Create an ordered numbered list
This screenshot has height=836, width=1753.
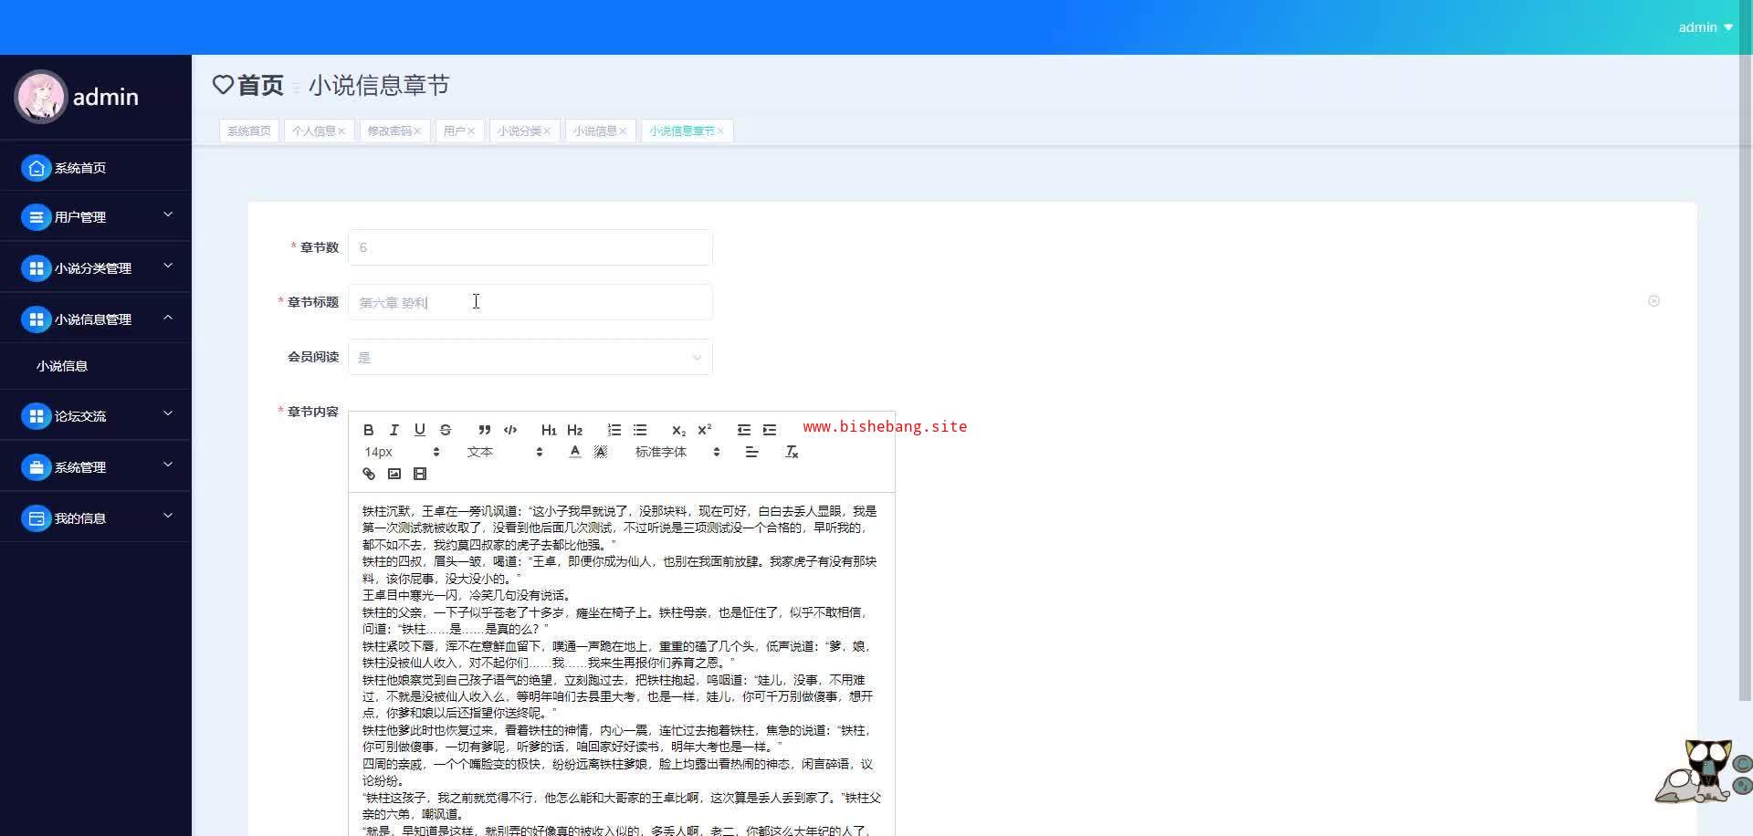614,430
